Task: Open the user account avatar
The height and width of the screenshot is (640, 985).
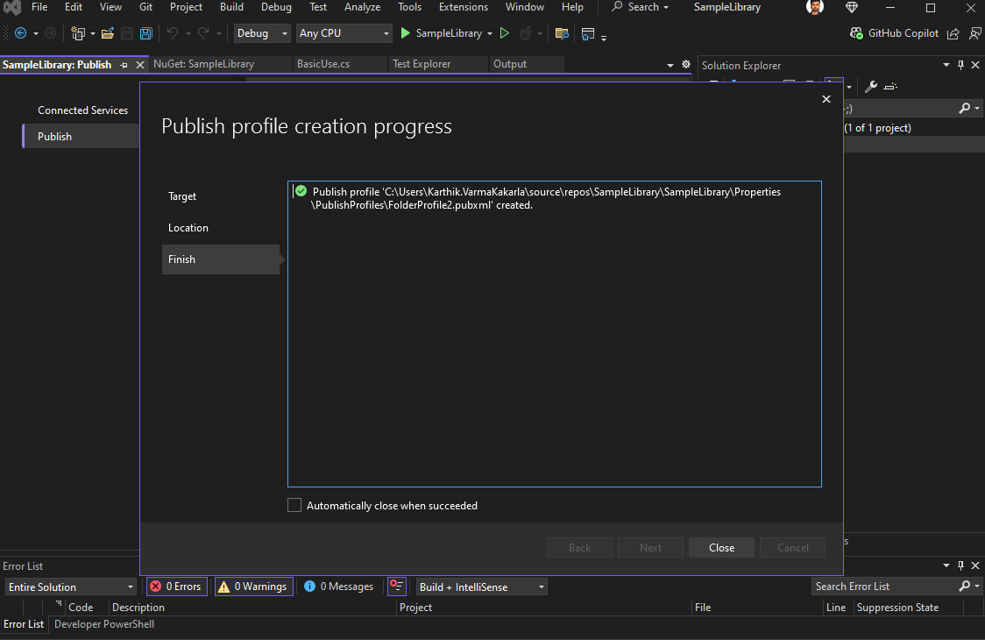Action: click(815, 8)
